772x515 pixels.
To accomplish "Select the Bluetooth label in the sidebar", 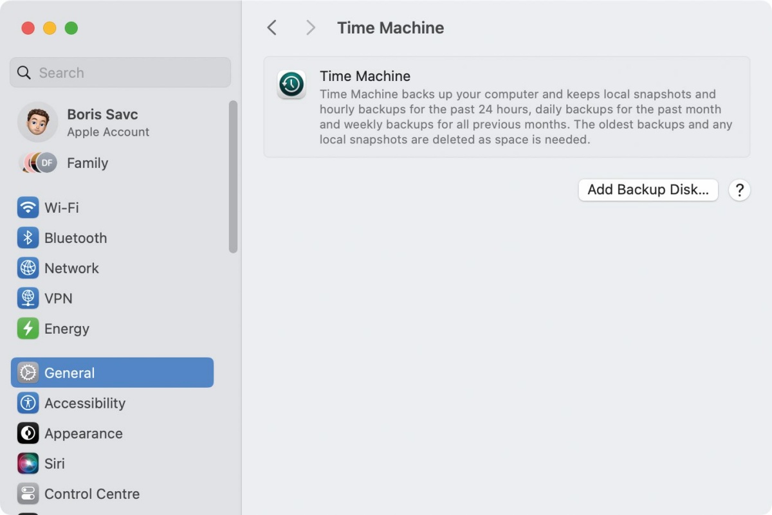I will 76,238.
